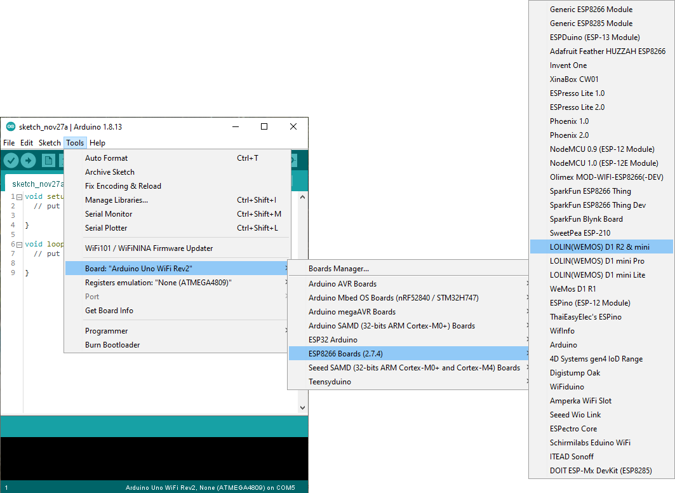Screen dimensions: 675x493
Task: Choose DOIT ESP-Mx DevKit (ESP8285)
Action: click(601, 471)
